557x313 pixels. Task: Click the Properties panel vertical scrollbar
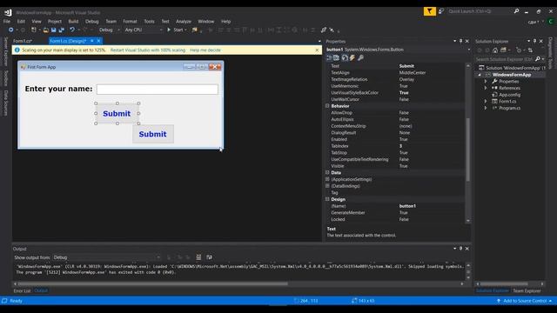pos(468,149)
